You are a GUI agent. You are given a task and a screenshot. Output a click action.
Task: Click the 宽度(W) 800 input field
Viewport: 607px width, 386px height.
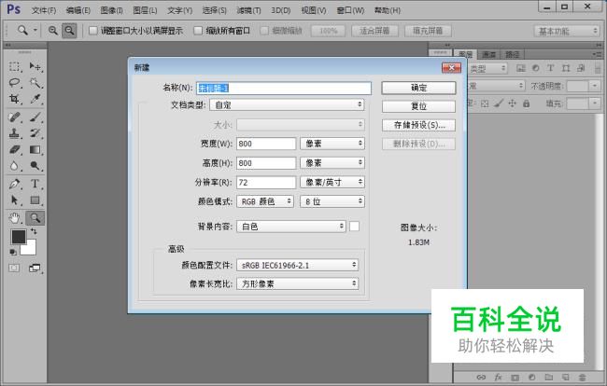point(266,144)
